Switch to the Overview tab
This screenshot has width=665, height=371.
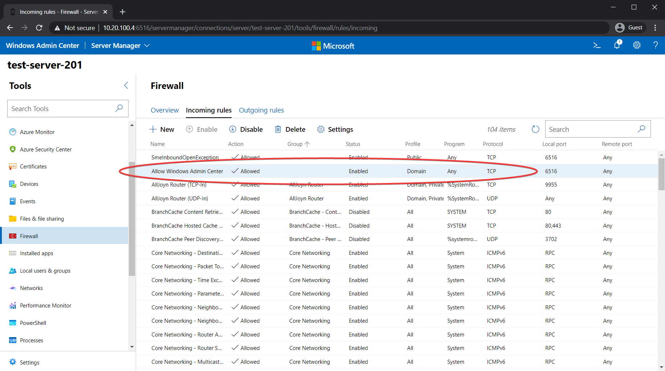165,110
